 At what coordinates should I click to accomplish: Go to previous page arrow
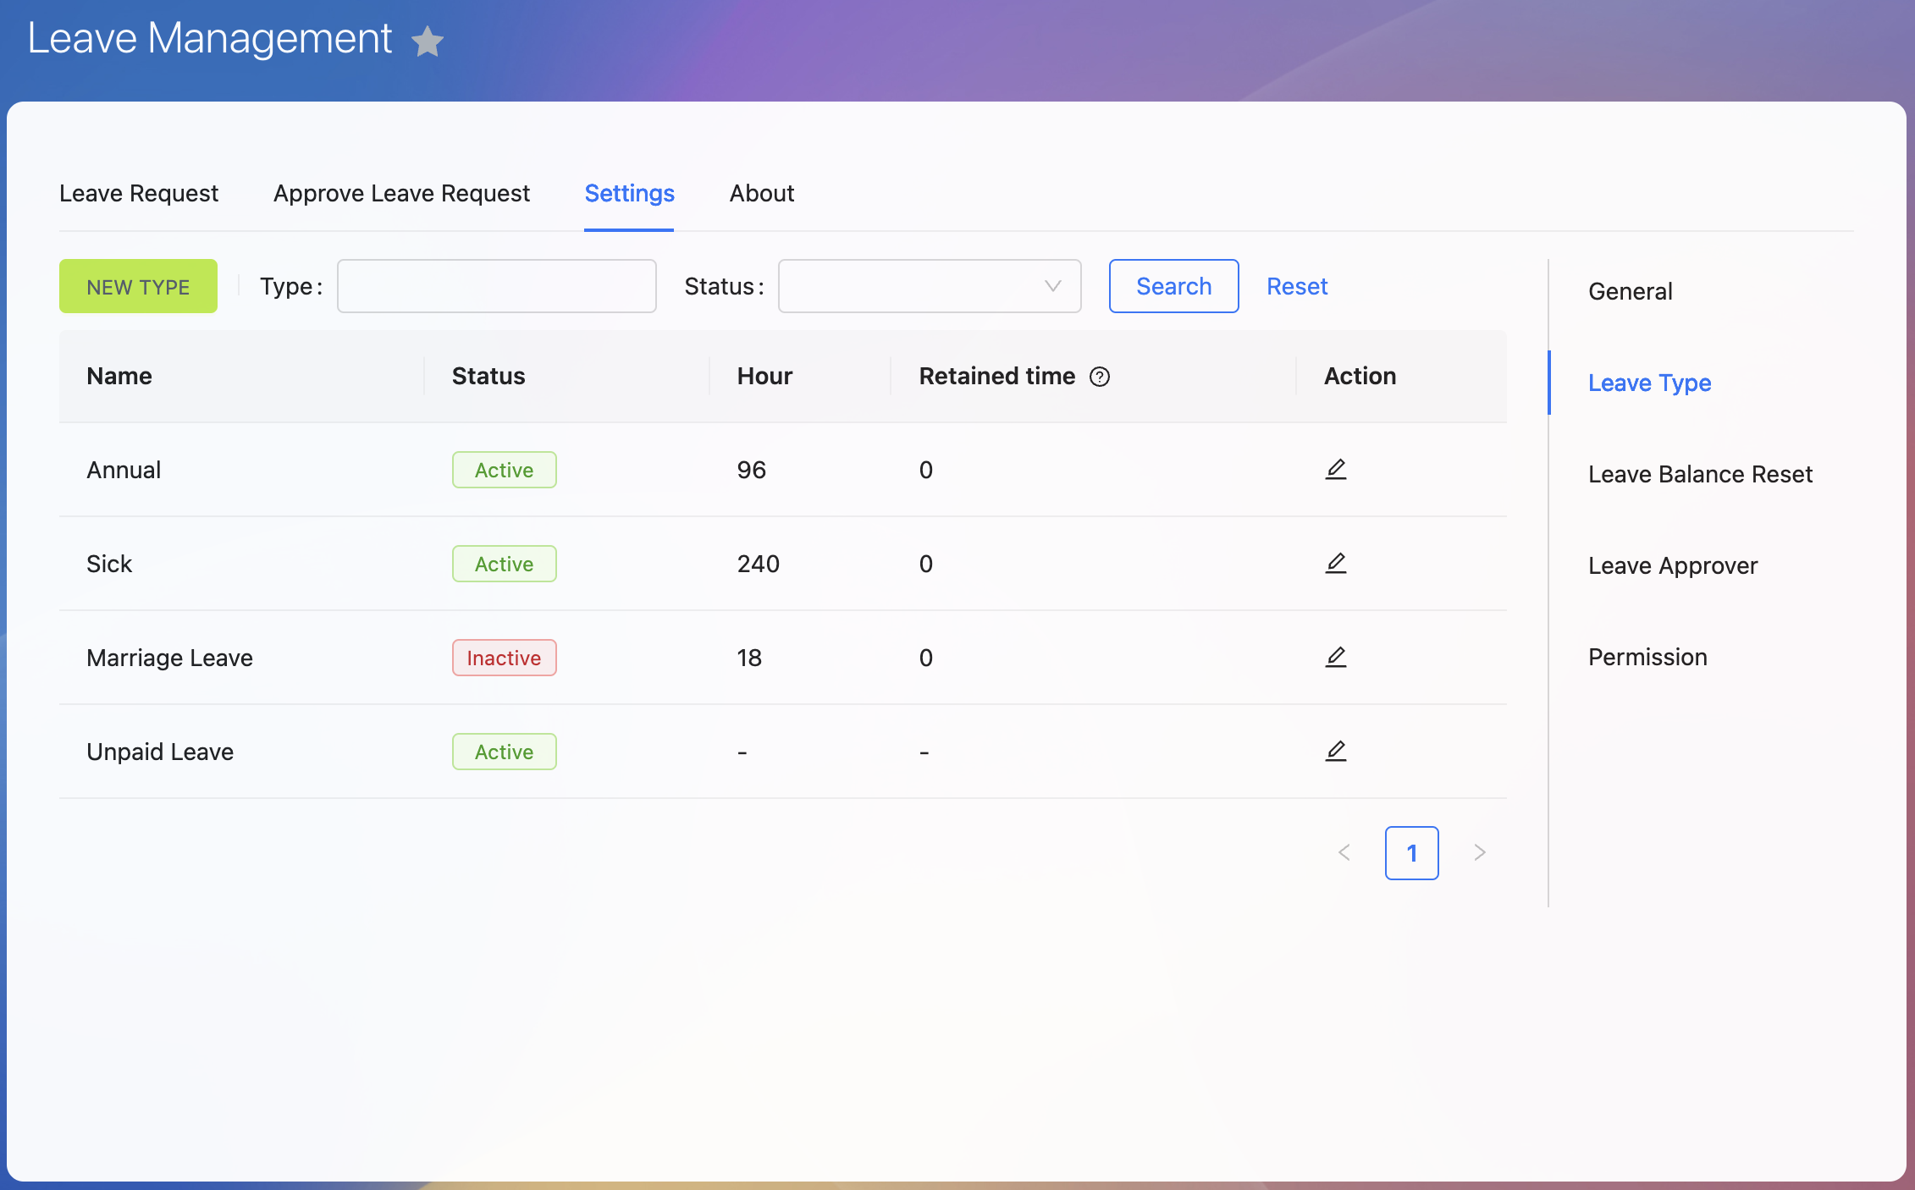coord(1344,852)
